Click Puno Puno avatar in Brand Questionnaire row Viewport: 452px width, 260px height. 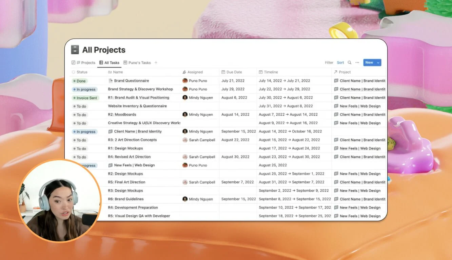point(185,81)
